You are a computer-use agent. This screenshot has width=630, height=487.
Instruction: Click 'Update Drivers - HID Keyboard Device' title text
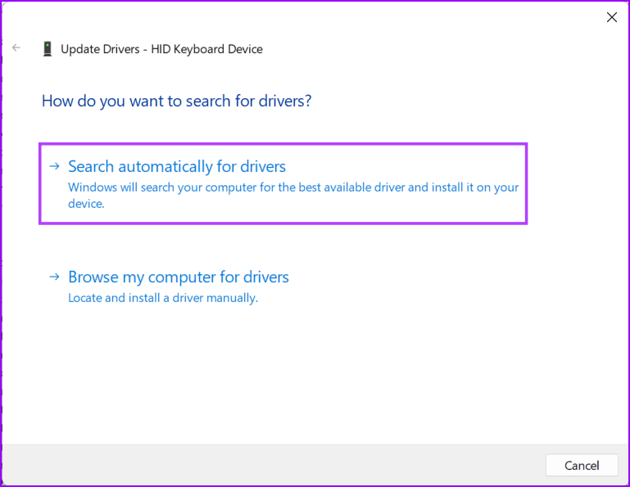161,49
